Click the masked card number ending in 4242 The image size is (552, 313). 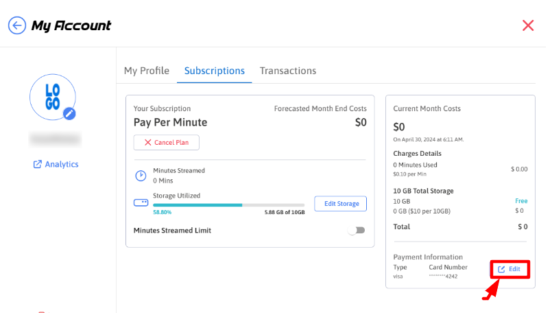(443, 277)
